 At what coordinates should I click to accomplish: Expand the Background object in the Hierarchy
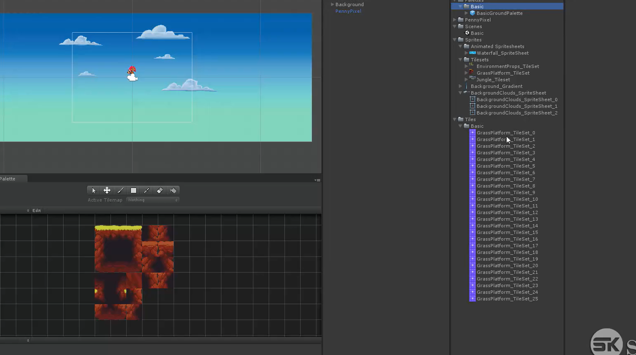tap(332, 4)
